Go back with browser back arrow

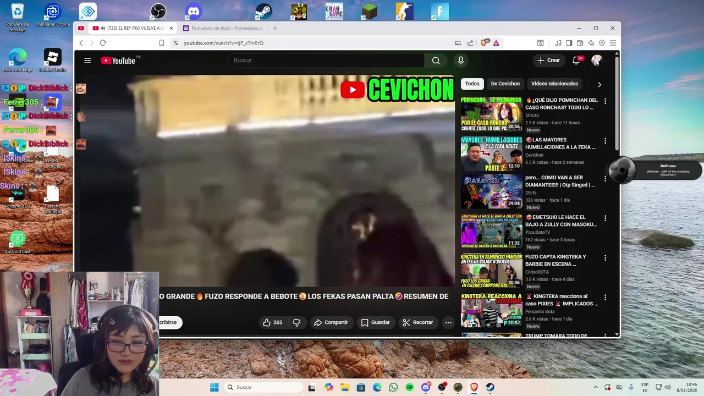click(81, 43)
